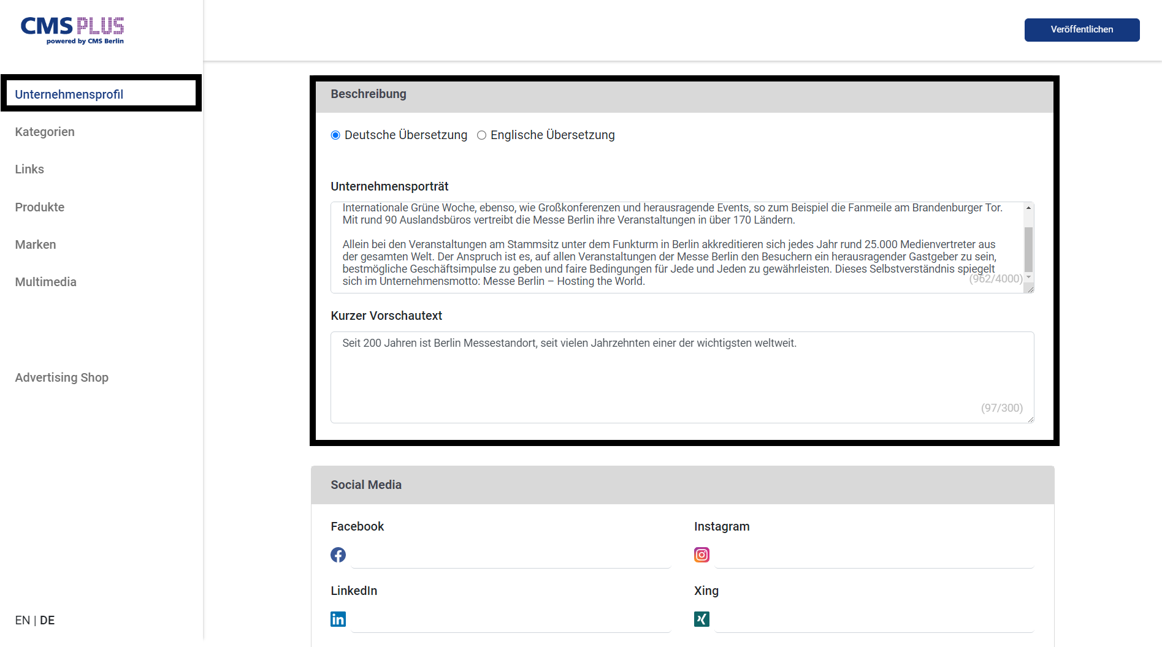
Task: Open Produkte in the sidebar
Action: point(40,207)
